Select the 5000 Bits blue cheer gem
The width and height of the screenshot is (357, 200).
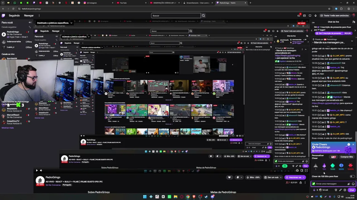pyautogui.click(x=341, y=166)
